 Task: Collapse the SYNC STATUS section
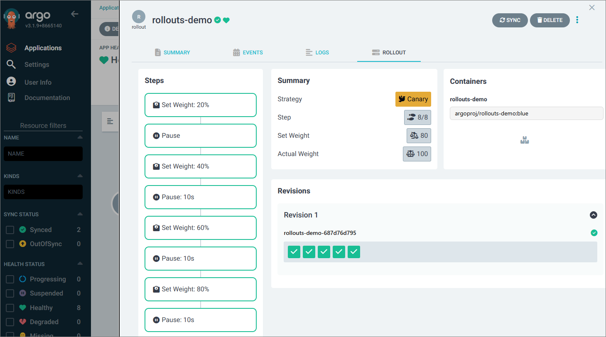tap(80, 214)
